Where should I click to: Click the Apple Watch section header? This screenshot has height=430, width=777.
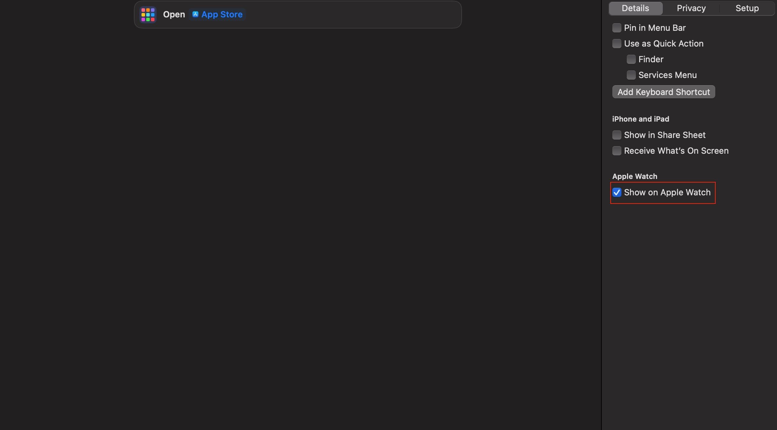point(634,176)
